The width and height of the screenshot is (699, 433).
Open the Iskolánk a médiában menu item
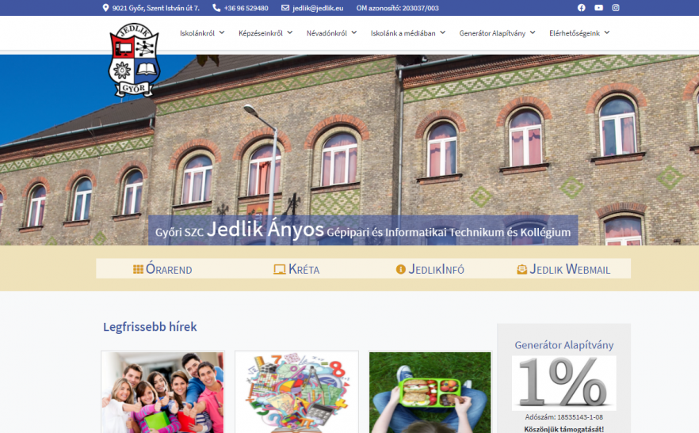[403, 33]
